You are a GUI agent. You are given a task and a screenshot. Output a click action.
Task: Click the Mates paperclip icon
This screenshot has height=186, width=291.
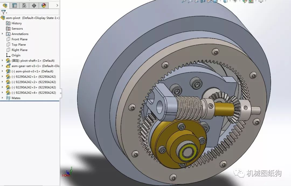(x=8, y=98)
